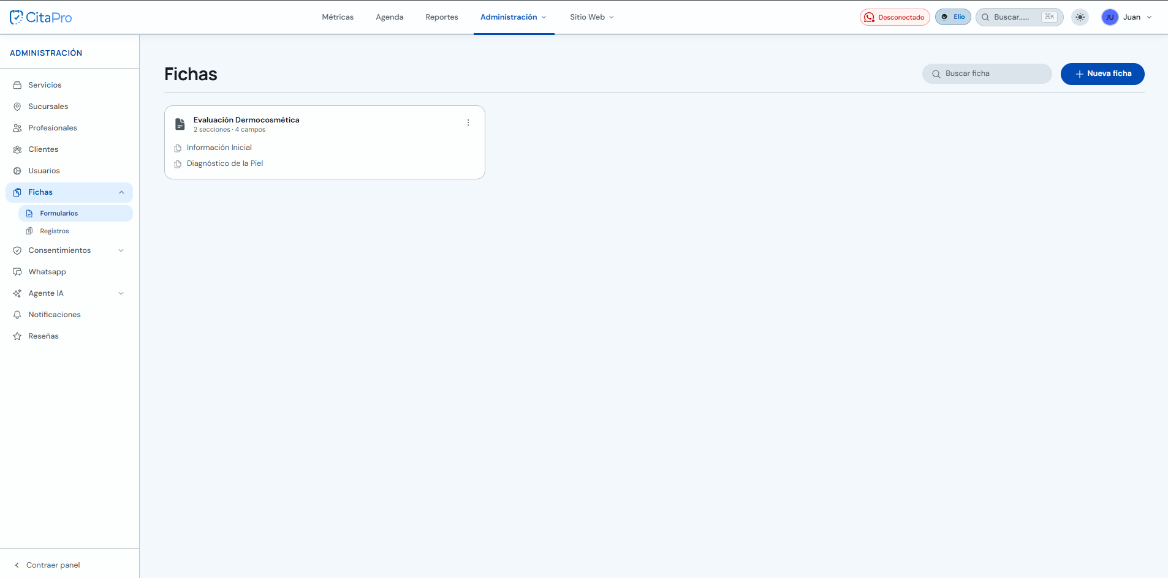Collapse the Fichas sidebar section chevron

point(121,192)
